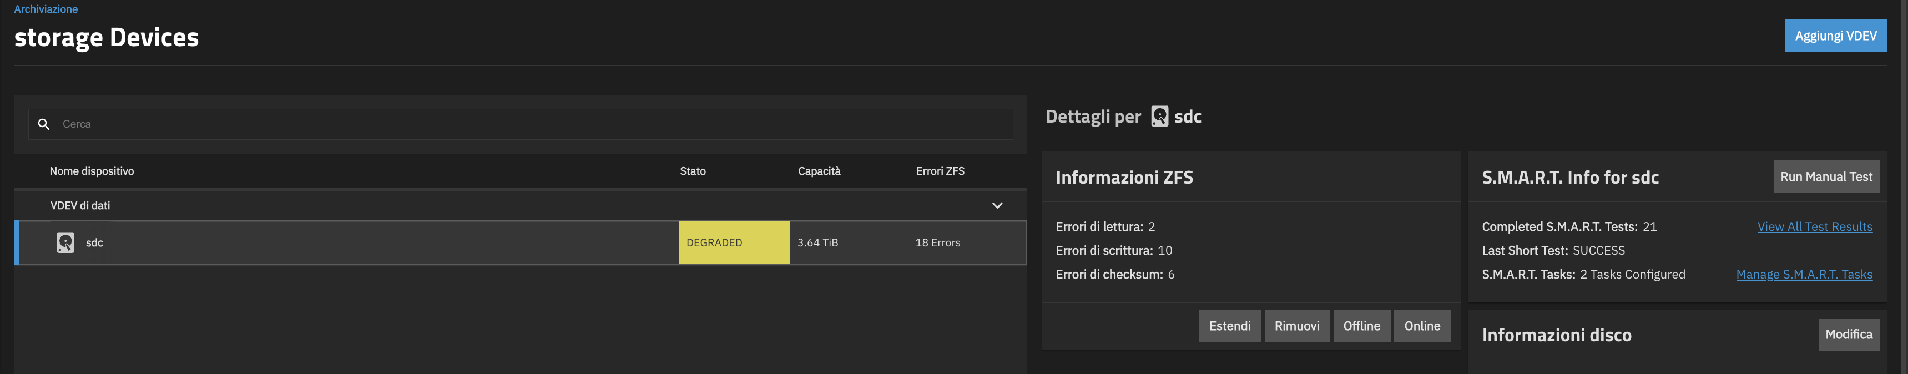The width and height of the screenshot is (1908, 374).
Task: Bring the disk Online
Action: 1422,326
